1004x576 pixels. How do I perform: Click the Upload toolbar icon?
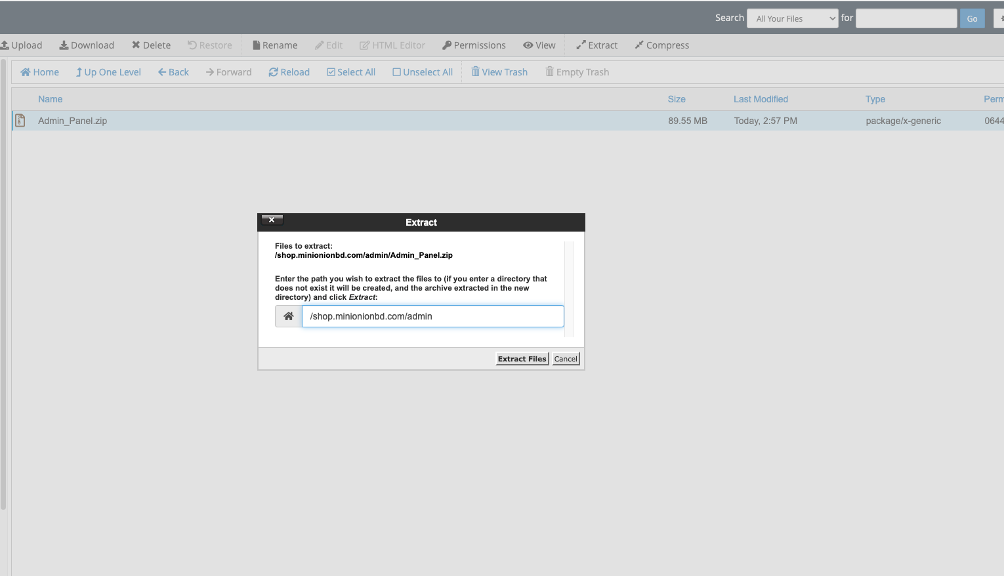[x=5, y=45]
